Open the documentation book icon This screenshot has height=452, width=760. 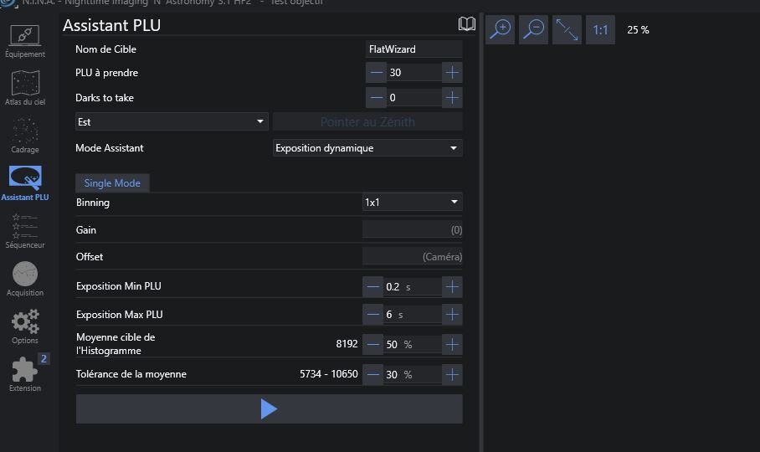point(467,23)
